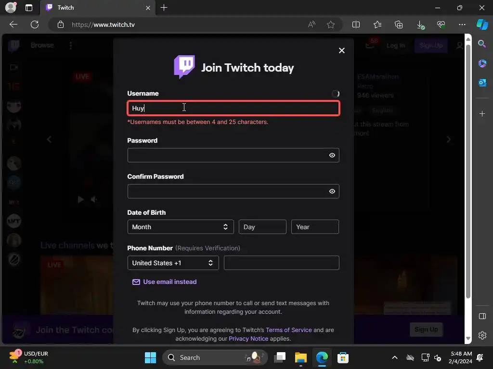Show hidden system tray icons
Image resolution: width=493 pixels, height=369 pixels.
point(395,357)
